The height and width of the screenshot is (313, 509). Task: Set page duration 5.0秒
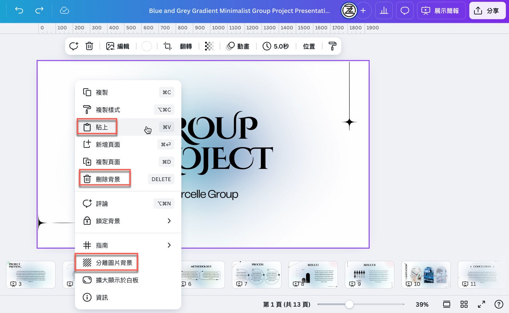coord(276,46)
